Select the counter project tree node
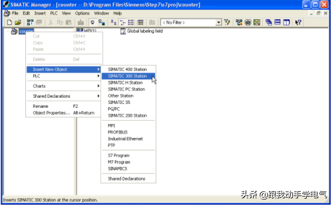This screenshot has height=205, width=333. tap(26, 31)
